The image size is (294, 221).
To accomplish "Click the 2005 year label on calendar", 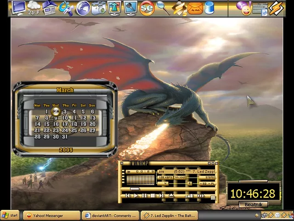I will pos(66,150).
